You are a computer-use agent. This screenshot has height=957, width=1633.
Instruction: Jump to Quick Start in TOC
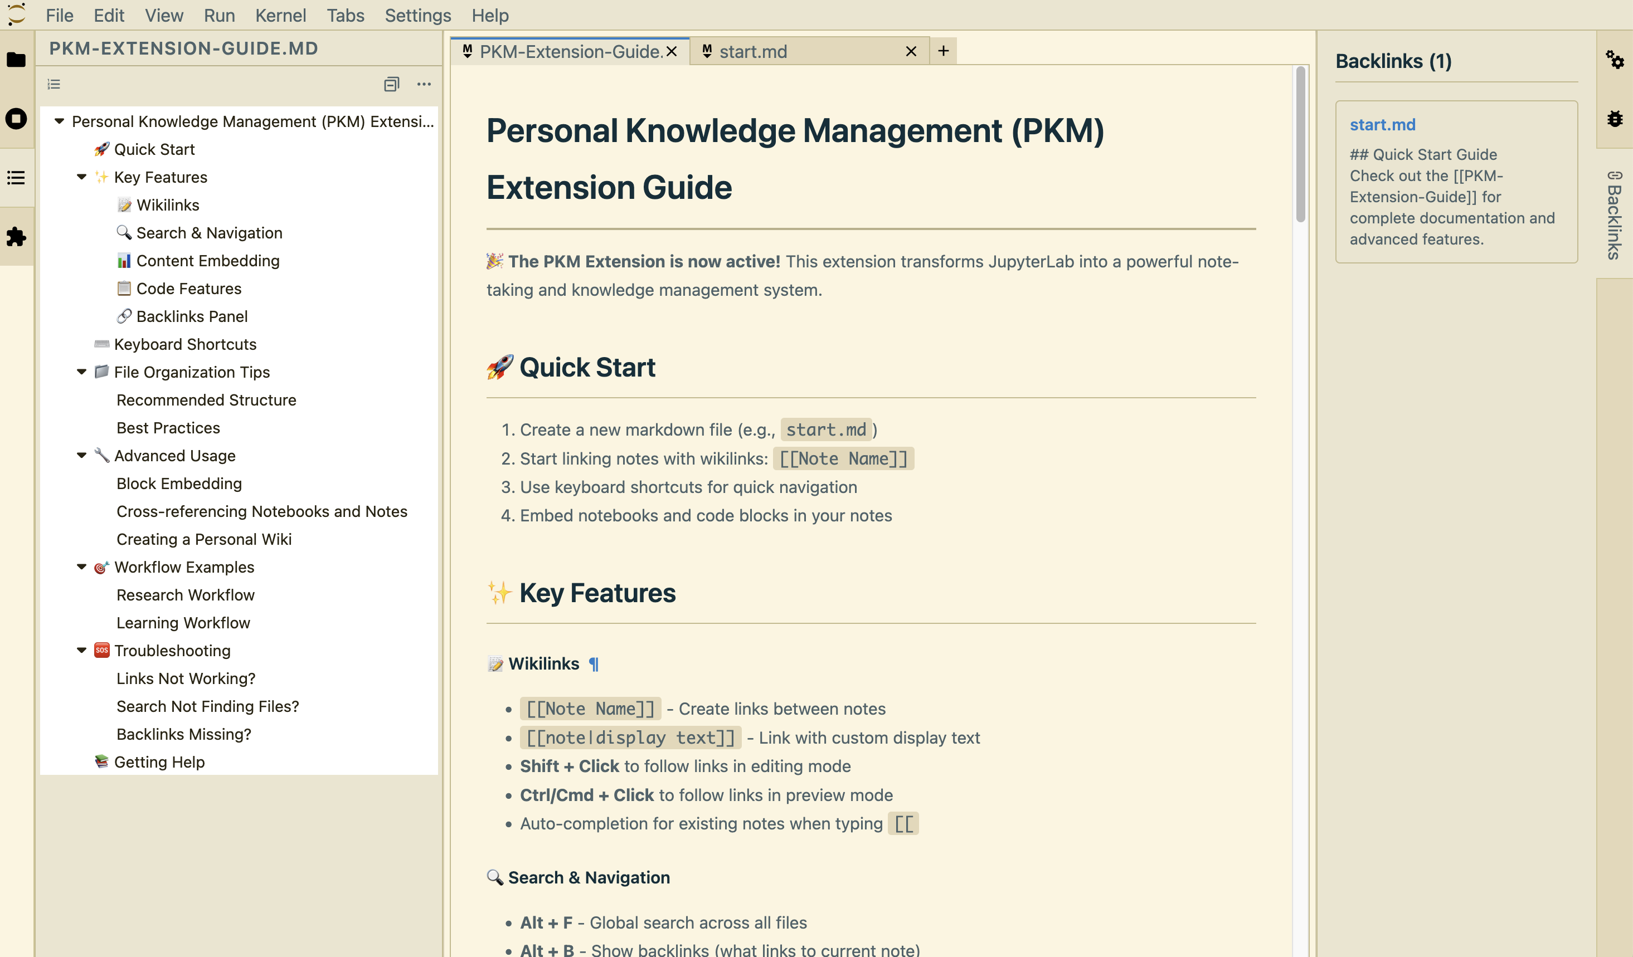(154, 149)
